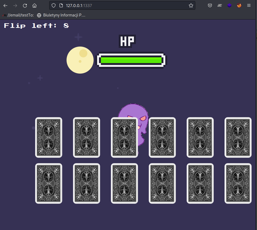Bookmark this page with the star icon
Viewport: 257px width, 230px height.
tap(191, 5)
